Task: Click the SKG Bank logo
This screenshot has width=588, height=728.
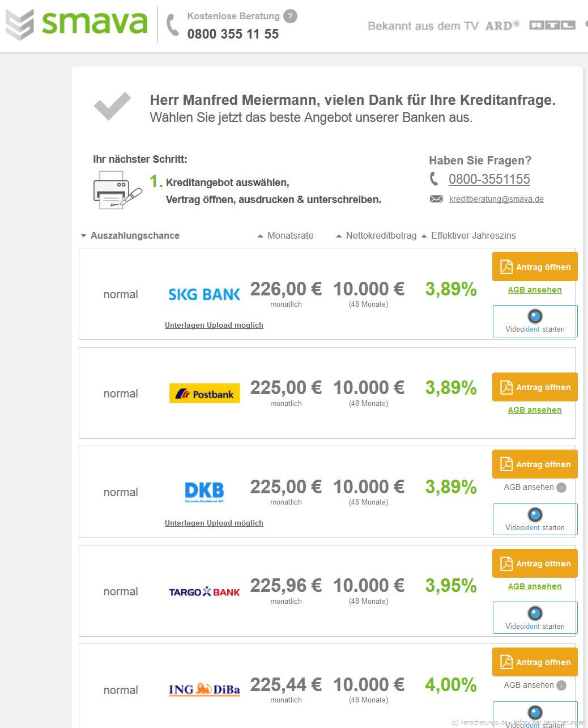Action: [x=204, y=294]
